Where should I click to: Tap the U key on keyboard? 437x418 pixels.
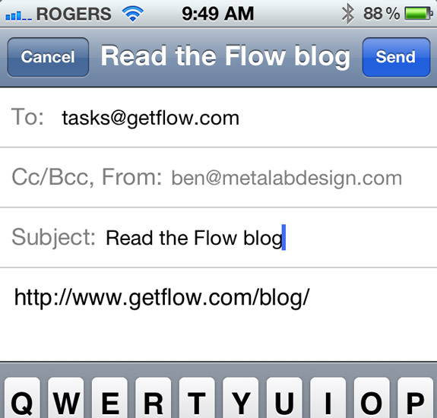[284, 398]
